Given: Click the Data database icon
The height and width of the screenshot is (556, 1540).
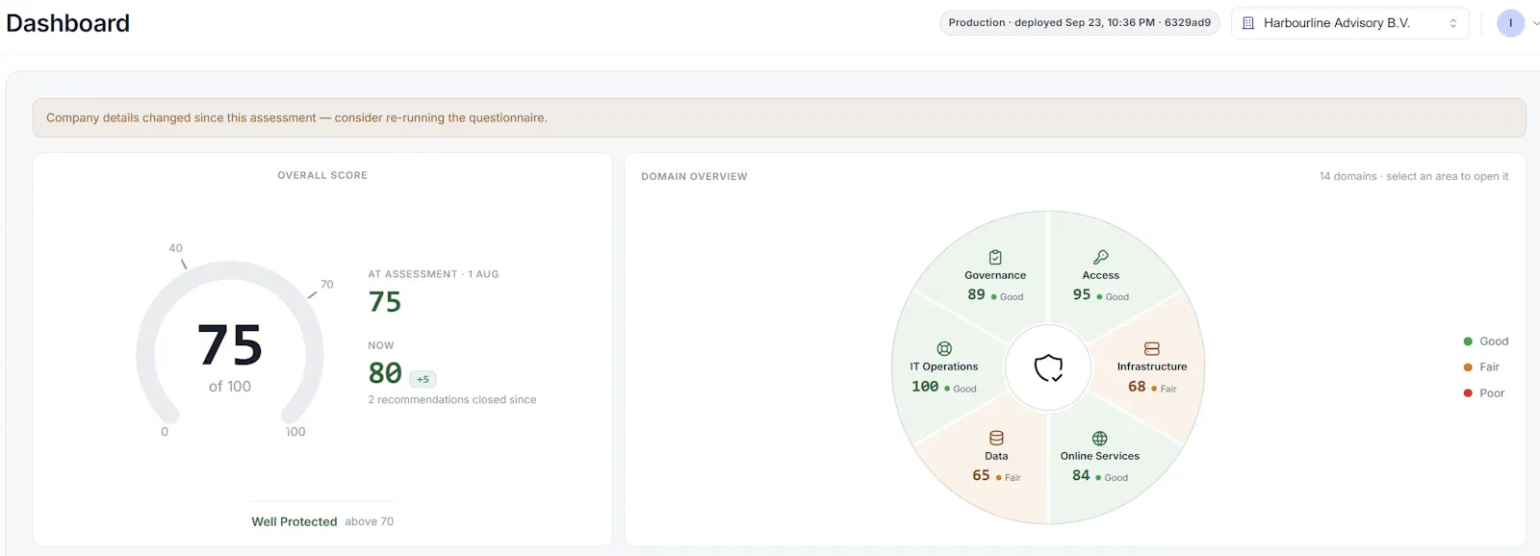Looking at the screenshot, I should tap(996, 438).
